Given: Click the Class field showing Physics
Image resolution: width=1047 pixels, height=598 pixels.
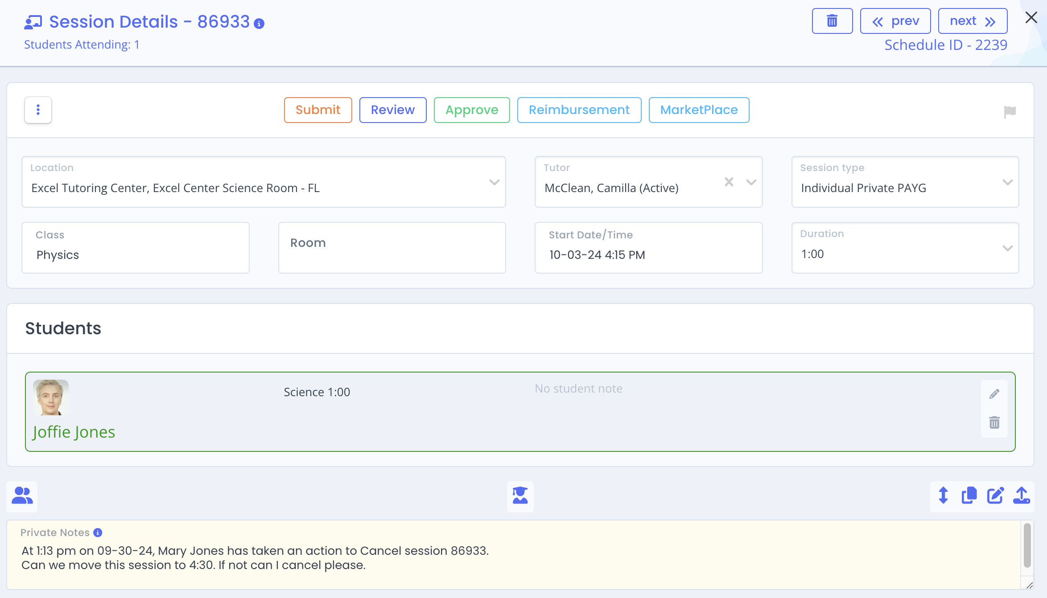Looking at the screenshot, I should point(136,248).
